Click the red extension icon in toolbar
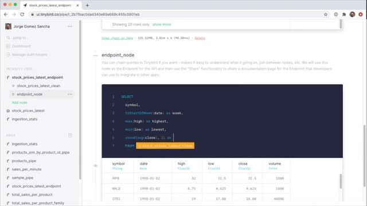Screen dimensions: 367x206 [361, 14]
